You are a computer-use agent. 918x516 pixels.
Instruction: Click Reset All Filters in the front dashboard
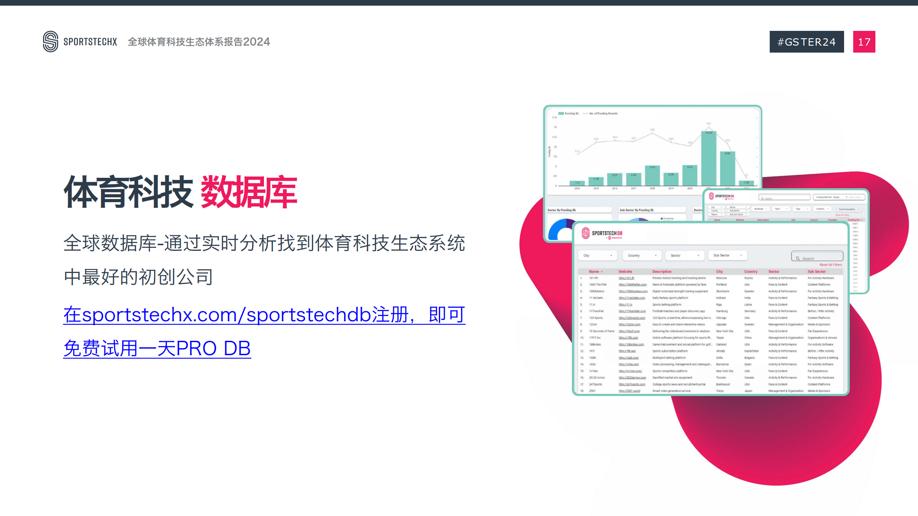pos(831,265)
